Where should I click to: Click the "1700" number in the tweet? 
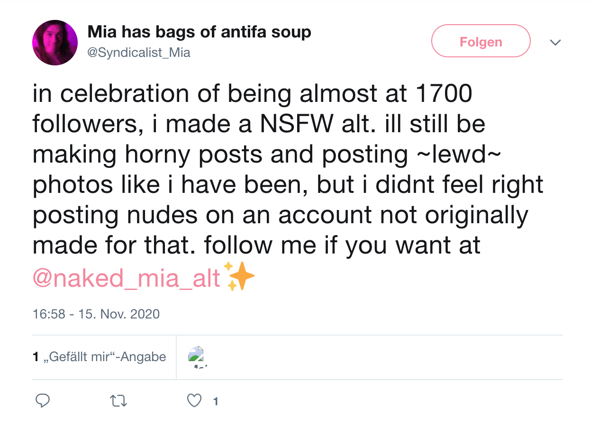444,94
